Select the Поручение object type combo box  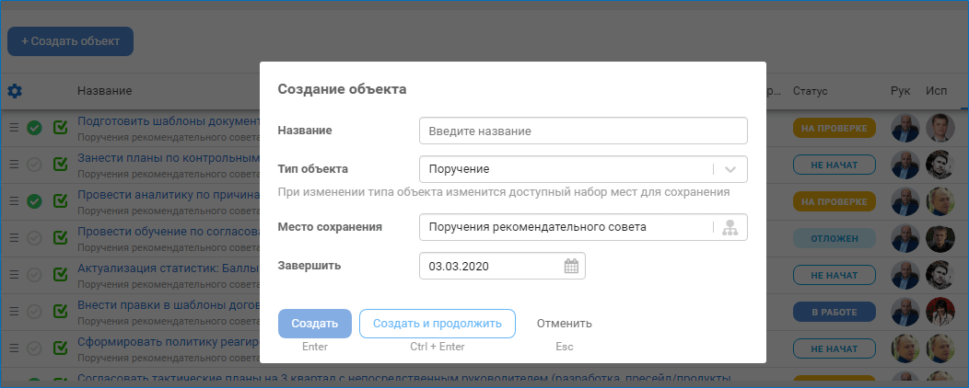click(583, 169)
